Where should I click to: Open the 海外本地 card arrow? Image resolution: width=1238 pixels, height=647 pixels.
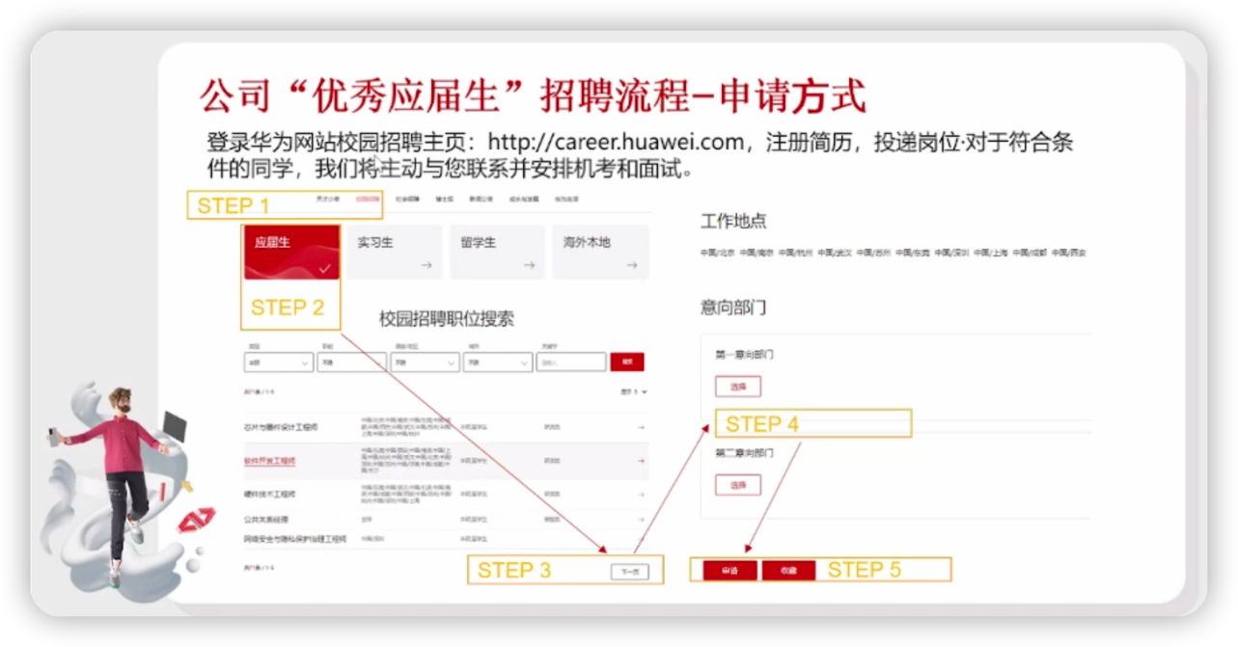click(632, 265)
